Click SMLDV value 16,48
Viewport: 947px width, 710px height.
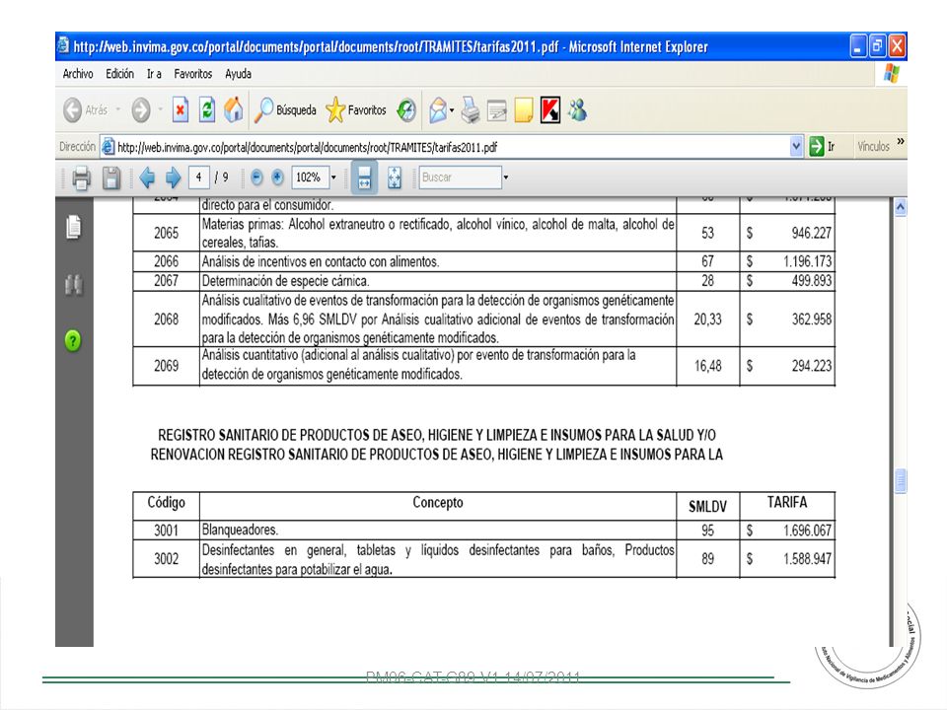pyautogui.click(x=708, y=366)
